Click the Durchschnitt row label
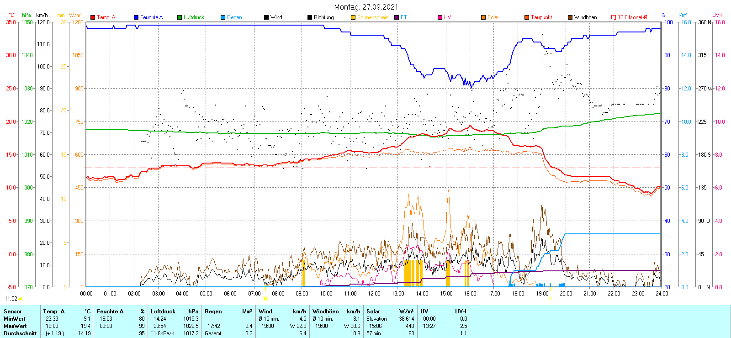The height and width of the screenshot is (338, 731). click(x=20, y=333)
